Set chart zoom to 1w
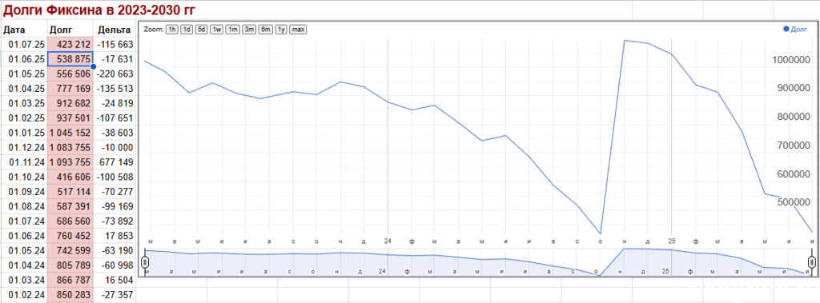The height and width of the screenshot is (303, 820). (216, 30)
